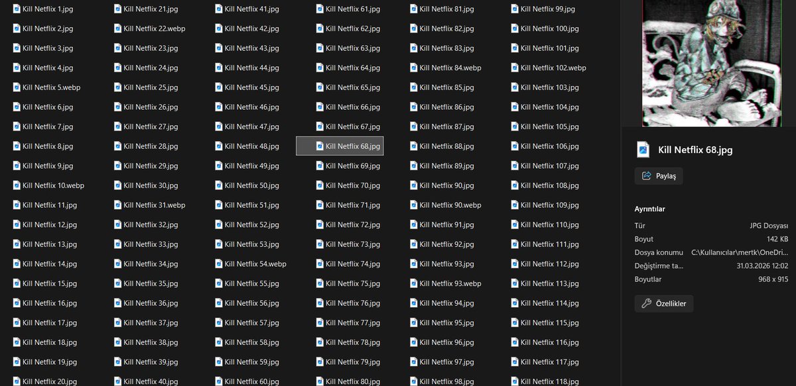
Task: Select the file name Kill Netflix 80.jpg
Action: click(353, 381)
